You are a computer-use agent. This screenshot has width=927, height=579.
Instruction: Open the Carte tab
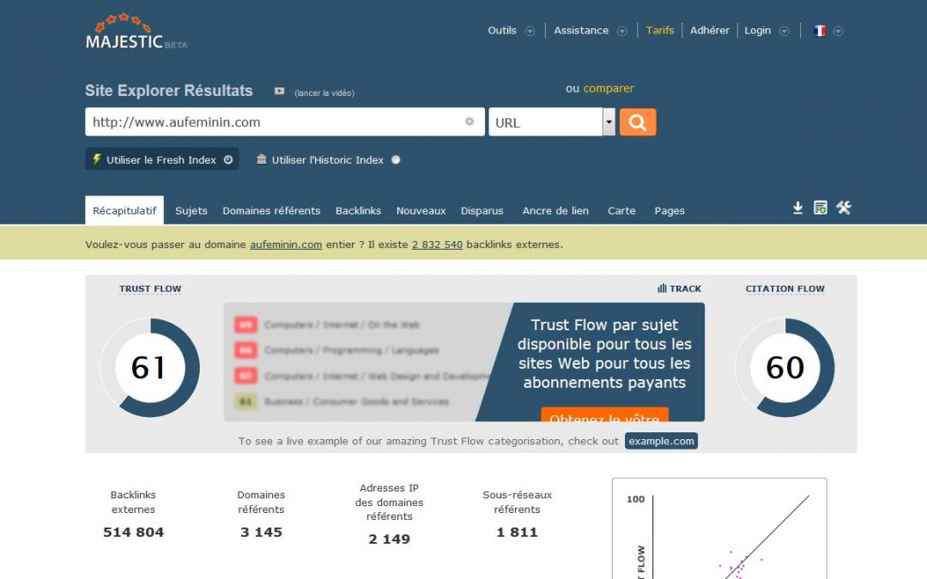pos(621,211)
